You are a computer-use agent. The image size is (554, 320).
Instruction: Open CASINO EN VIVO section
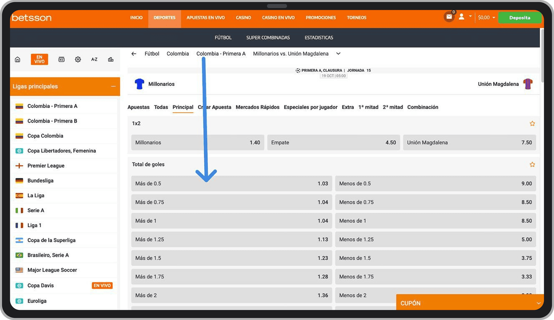point(278,18)
